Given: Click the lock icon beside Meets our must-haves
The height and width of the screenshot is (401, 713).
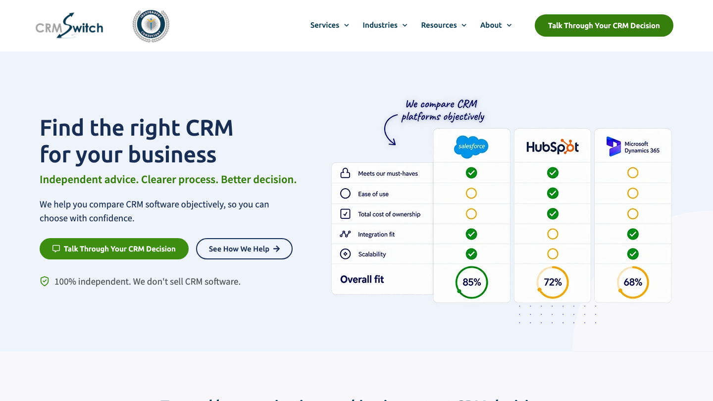Looking at the screenshot, I should coord(345,173).
